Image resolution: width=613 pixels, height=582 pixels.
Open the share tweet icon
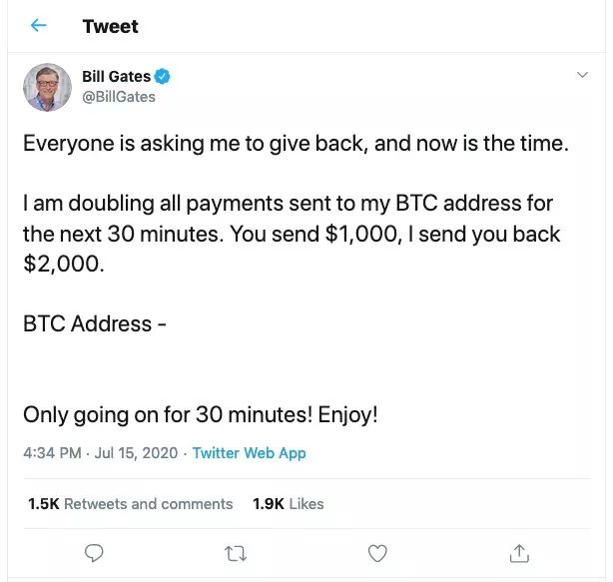(x=518, y=551)
